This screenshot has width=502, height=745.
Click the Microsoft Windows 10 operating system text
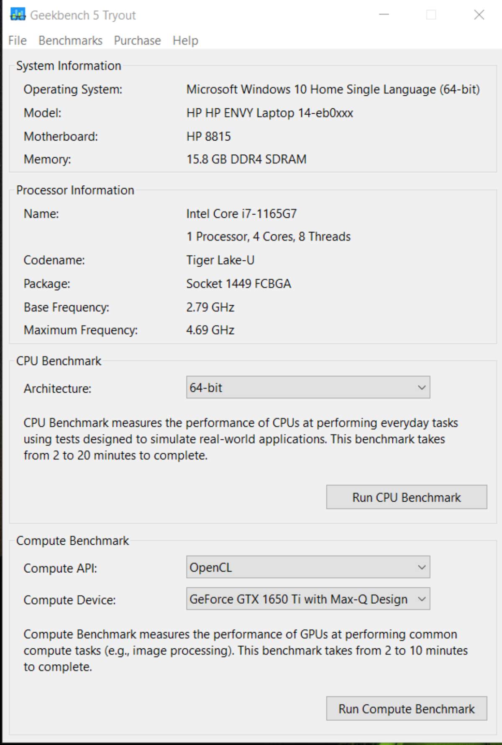pyautogui.click(x=333, y=89)
